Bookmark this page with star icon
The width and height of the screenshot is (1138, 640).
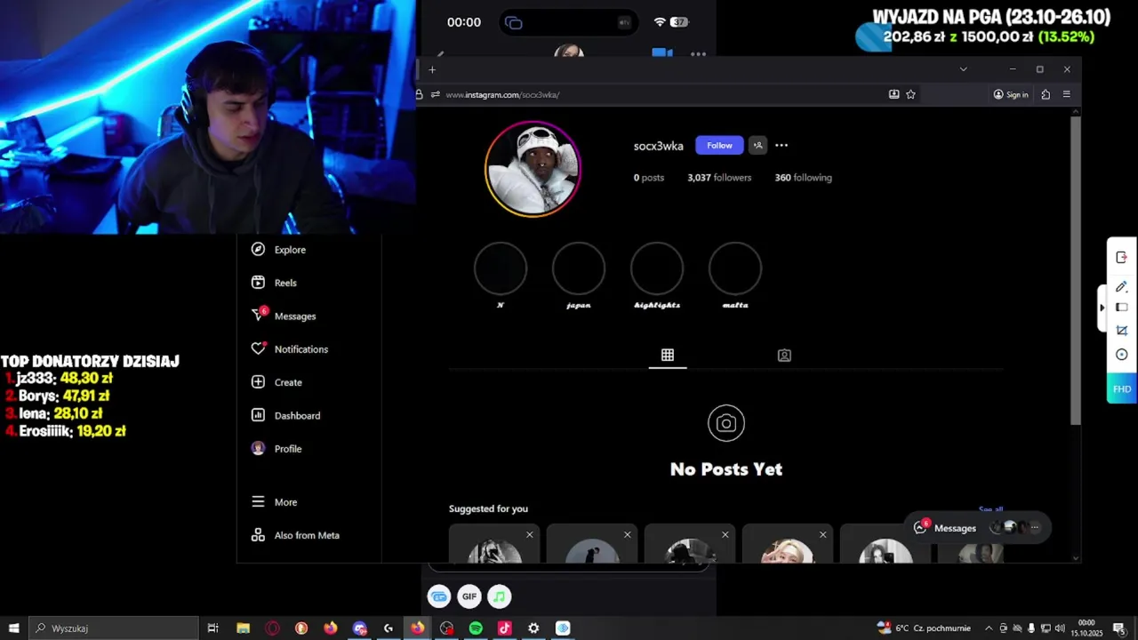pos(910,94)
